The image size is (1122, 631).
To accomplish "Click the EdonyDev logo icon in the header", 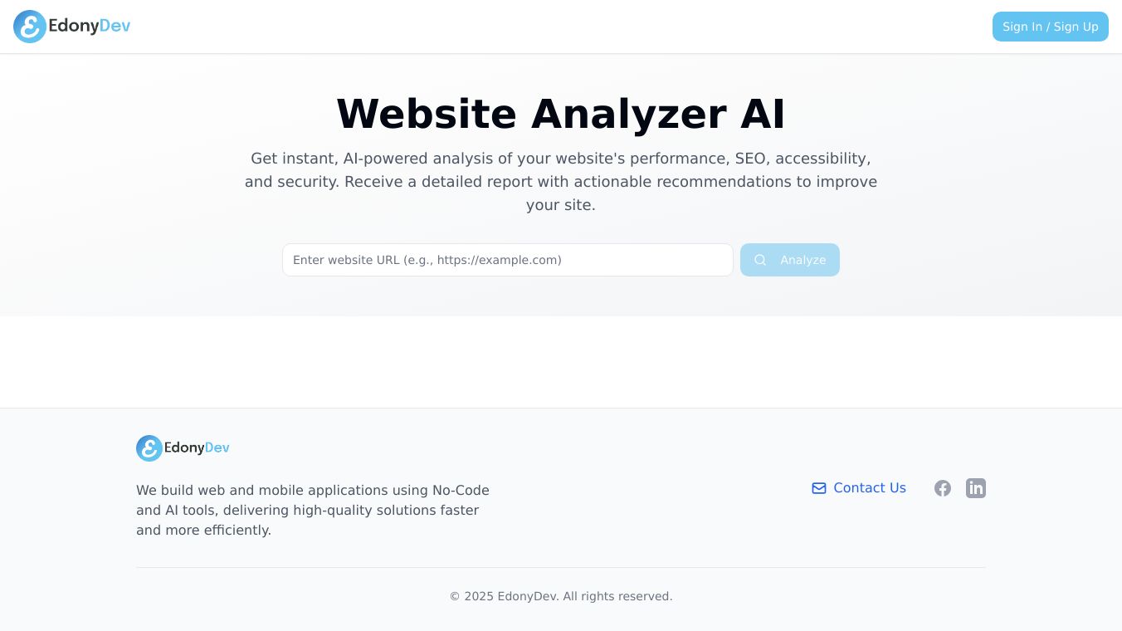I will pyautogui.click(x=30, y=27).
